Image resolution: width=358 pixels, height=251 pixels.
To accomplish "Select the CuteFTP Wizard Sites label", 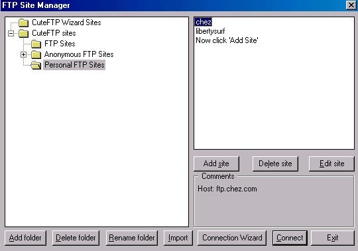I will 66,23.
